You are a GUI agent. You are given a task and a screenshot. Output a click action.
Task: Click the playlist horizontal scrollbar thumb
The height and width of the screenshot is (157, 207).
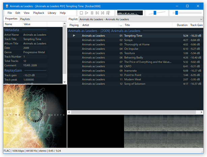pyautogui.click(x=134, y=112)
